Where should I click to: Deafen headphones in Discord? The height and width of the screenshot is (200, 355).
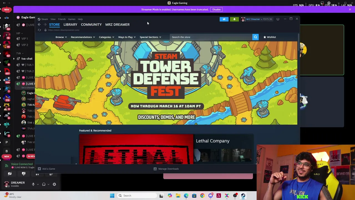coord(44,184)
